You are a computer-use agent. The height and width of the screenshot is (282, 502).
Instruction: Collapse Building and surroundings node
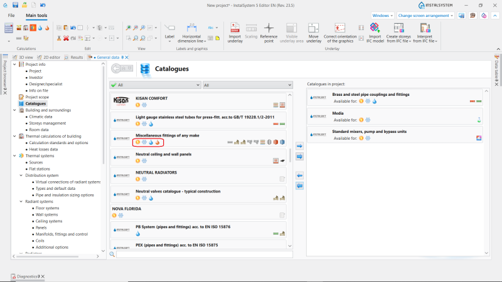coord(14,110)
